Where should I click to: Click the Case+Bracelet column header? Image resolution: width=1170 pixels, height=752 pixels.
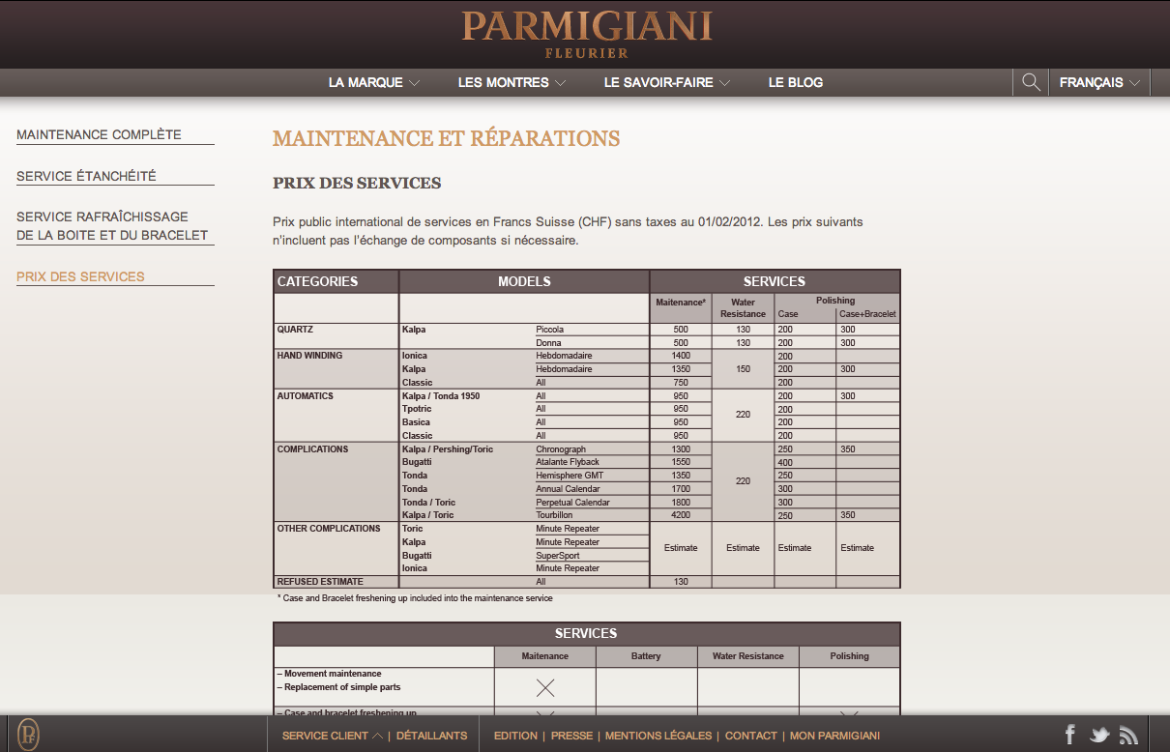(x=867, y=314)
